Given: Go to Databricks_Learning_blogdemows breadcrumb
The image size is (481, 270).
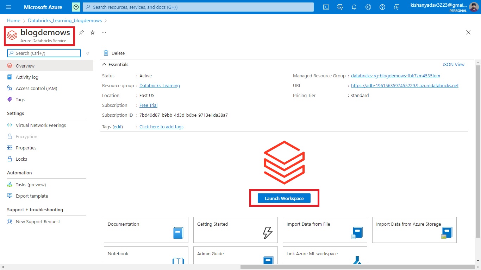Looking at the screenshot, I should coord(65,20).
